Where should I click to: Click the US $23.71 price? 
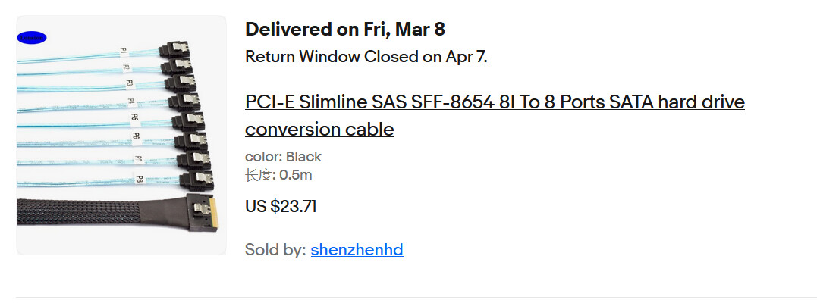click(281, 206)
